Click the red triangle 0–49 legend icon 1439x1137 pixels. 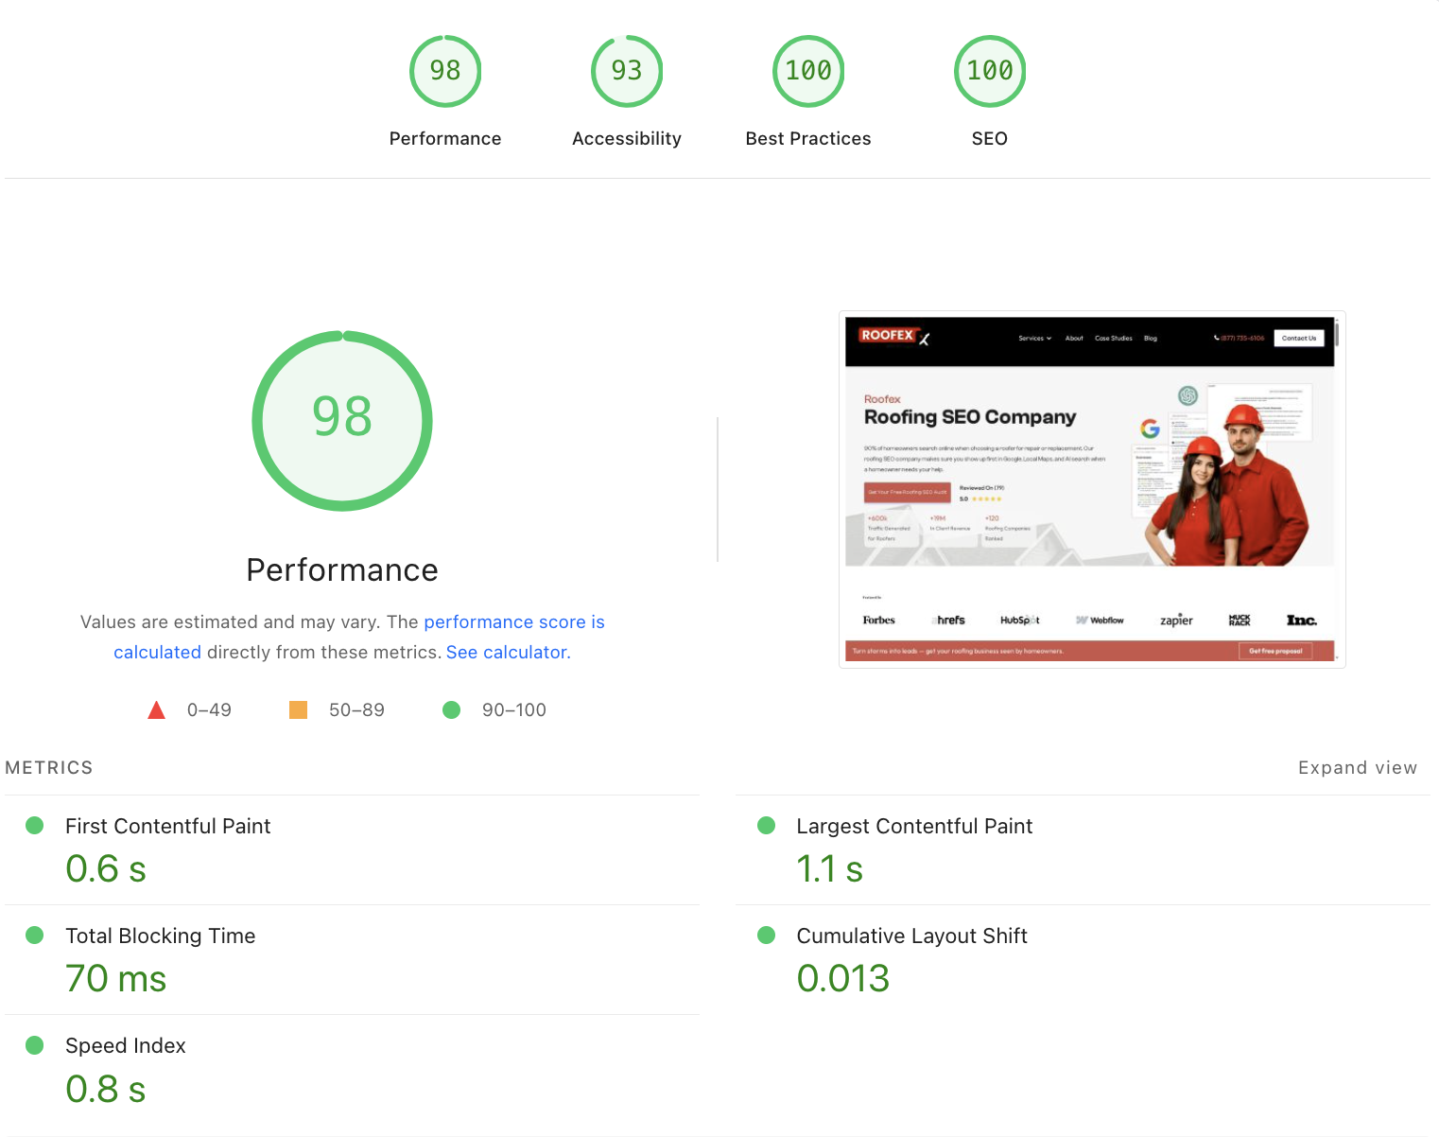(x=157, y=709)
